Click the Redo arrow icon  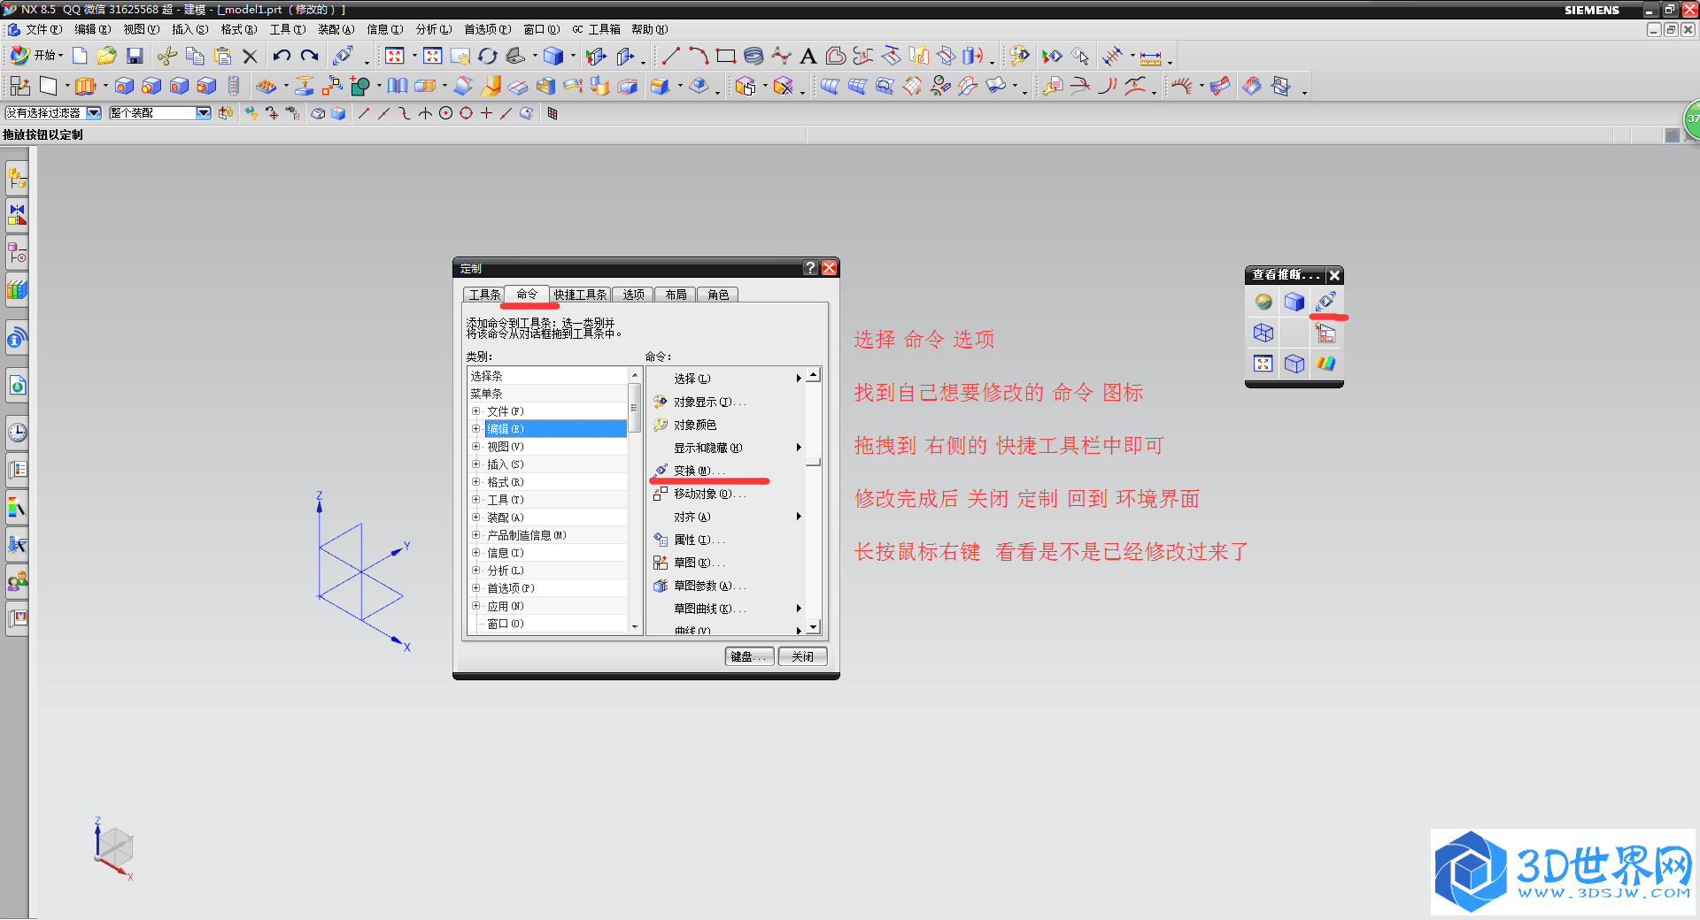309,57
